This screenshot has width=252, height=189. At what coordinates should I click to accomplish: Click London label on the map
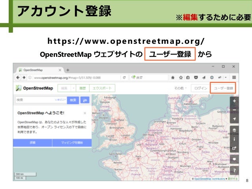(x=126, y=135)
